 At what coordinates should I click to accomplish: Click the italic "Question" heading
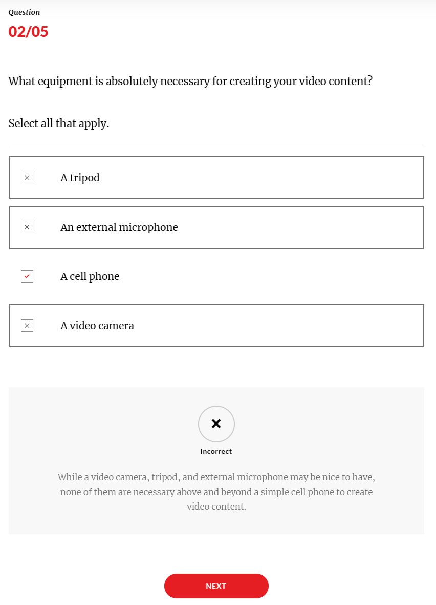click(24, 12)
